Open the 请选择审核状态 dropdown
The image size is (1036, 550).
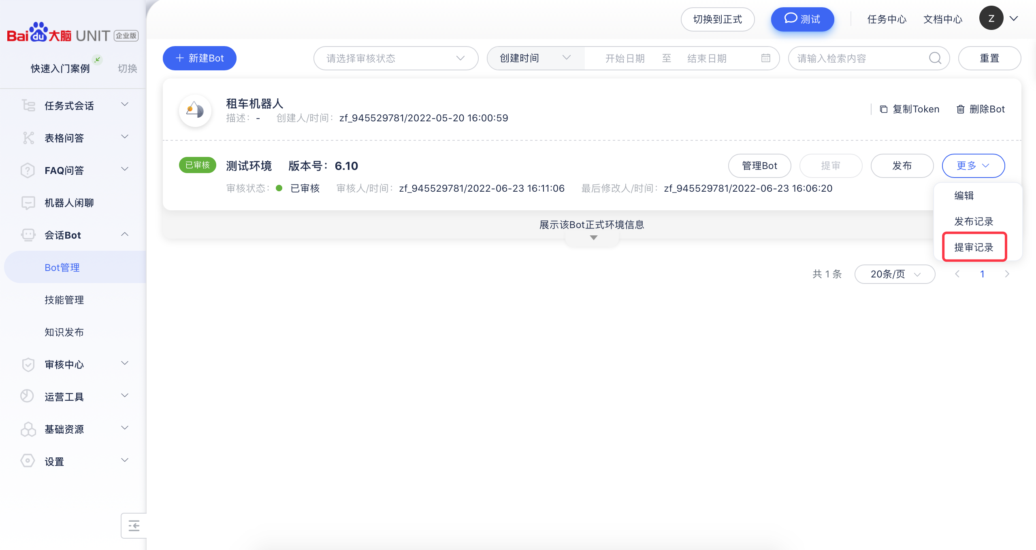[396, 58]
